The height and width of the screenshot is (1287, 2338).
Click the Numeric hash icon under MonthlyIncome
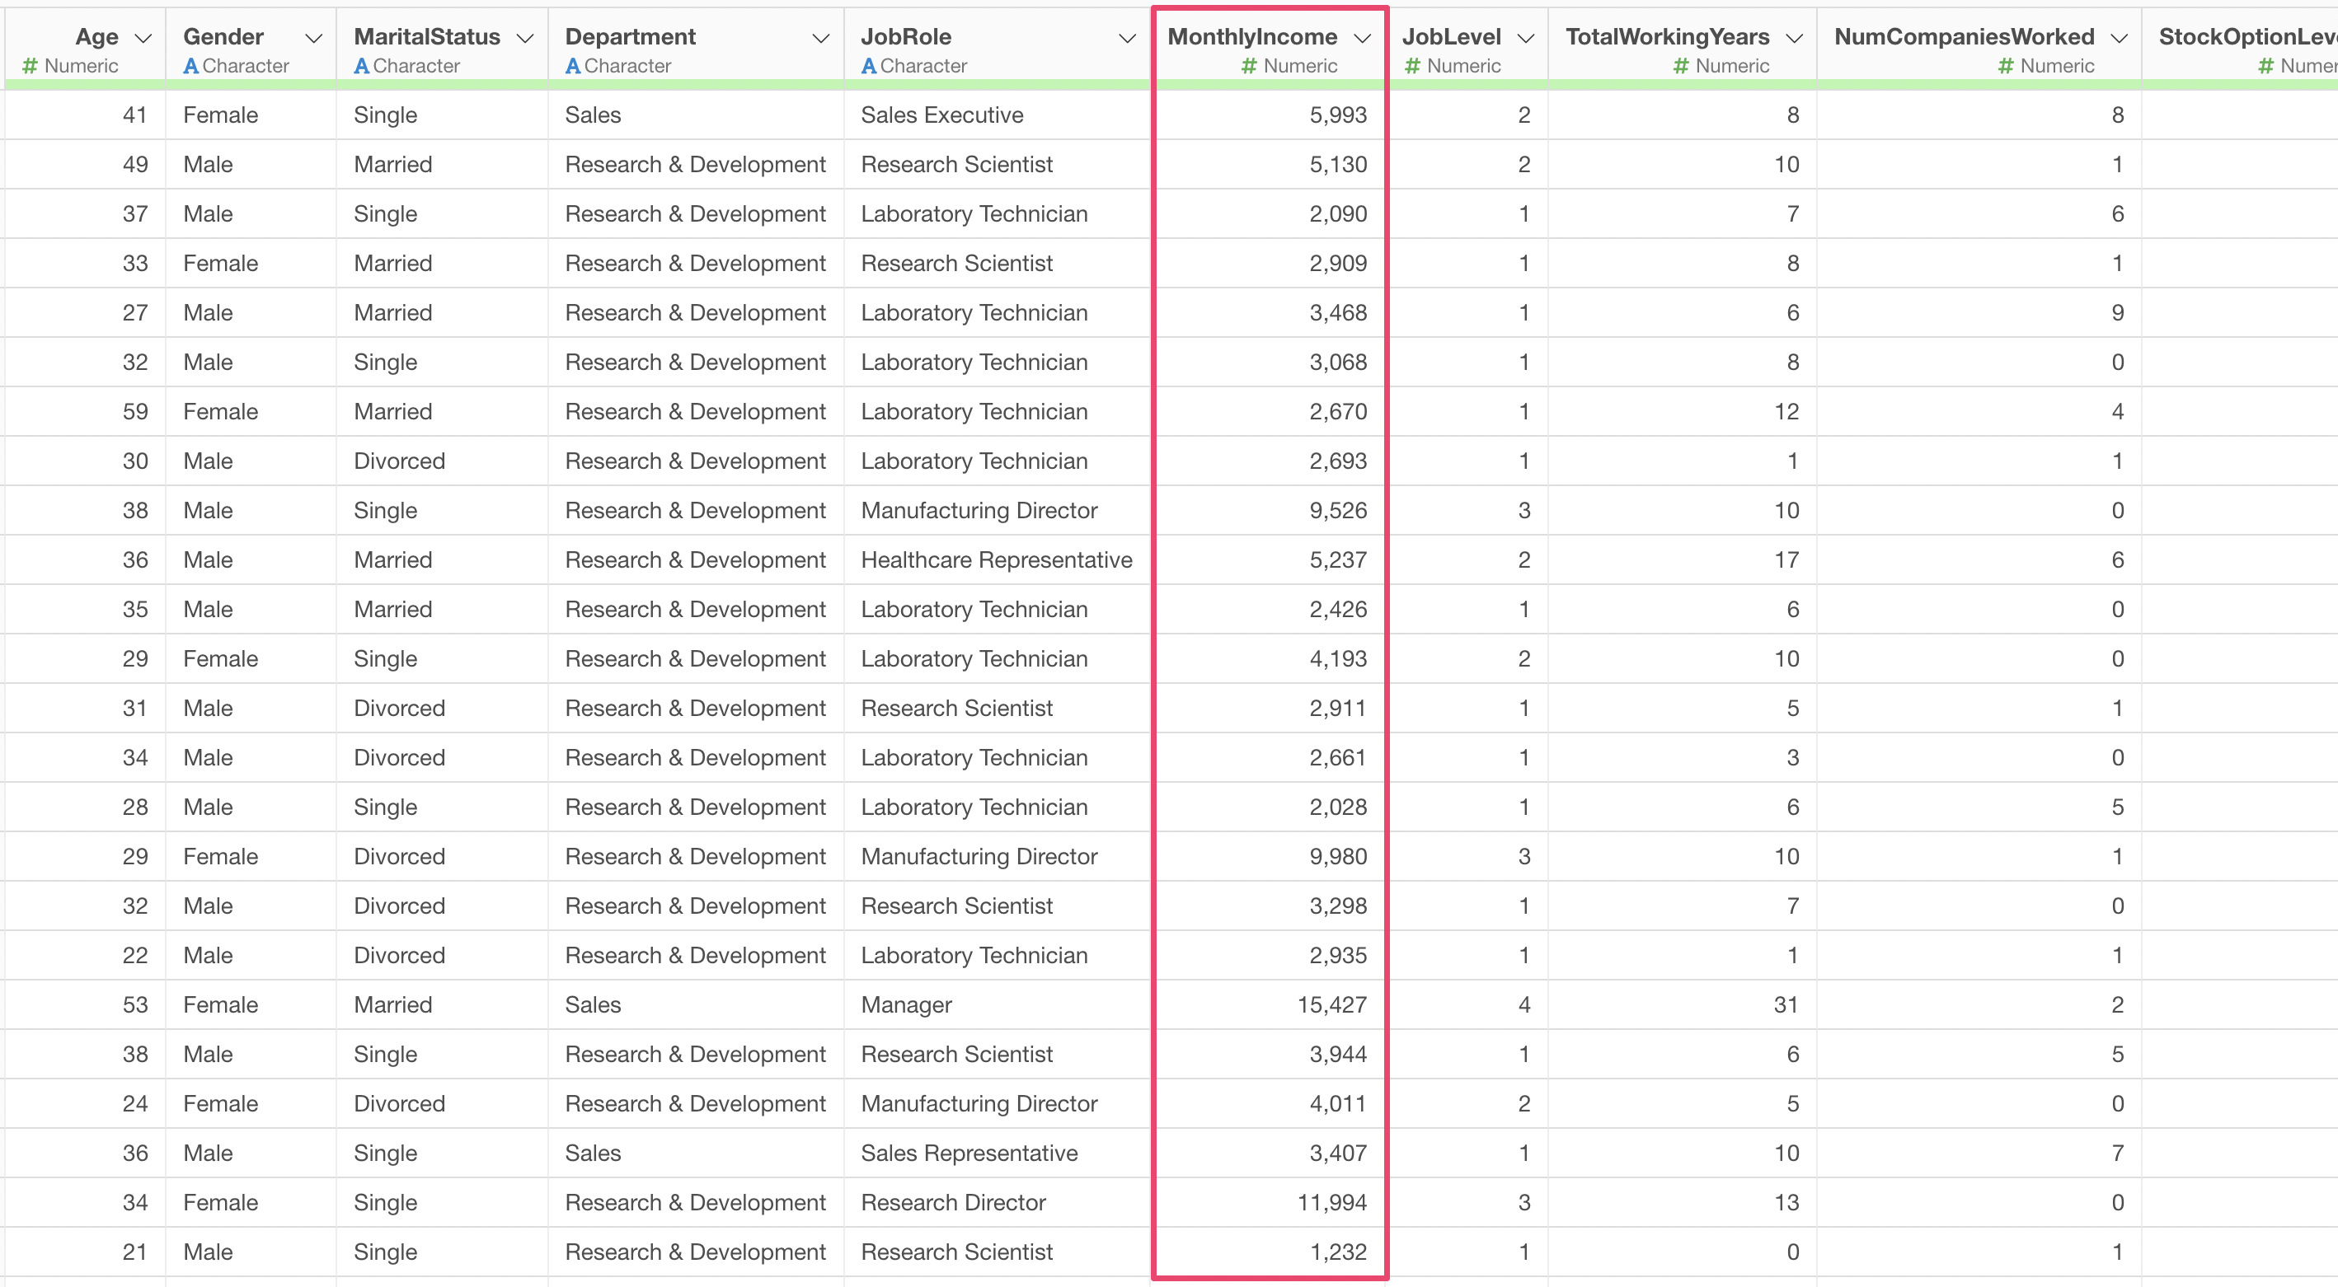1249,66
